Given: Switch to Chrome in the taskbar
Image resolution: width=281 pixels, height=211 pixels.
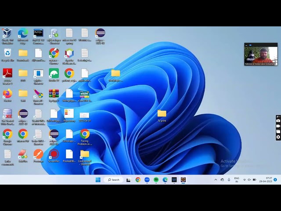Looking at the screenshot, I should tap(138, 180).
